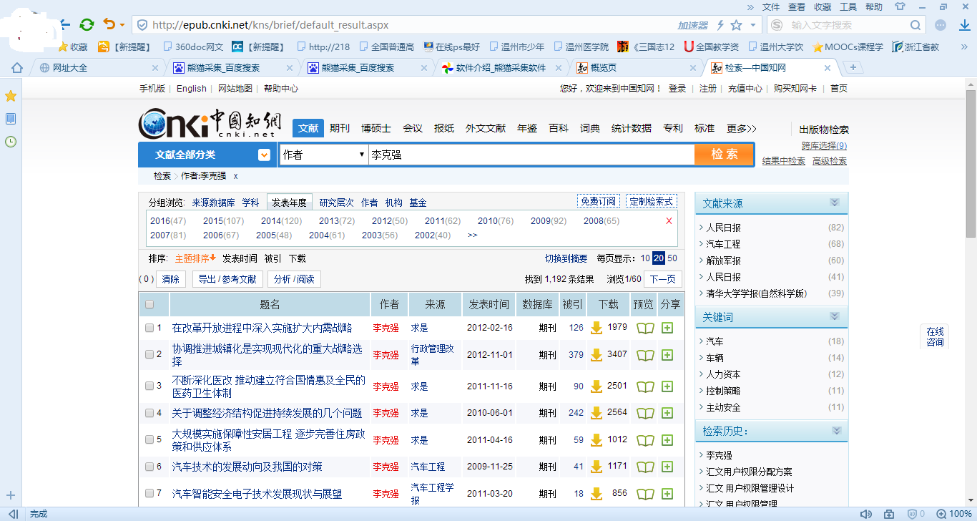
Task: Share the 大规模实施保障性安居工程 article plus icon
Action: [x=667, y=440]
